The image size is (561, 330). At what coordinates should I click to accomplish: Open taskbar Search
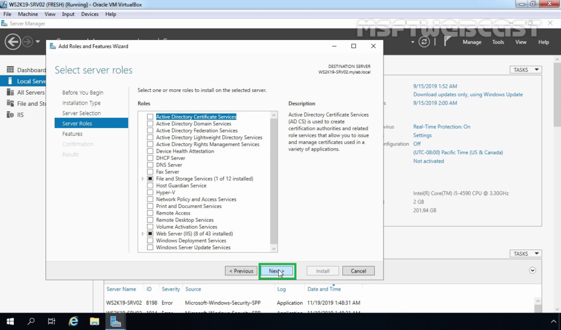click(31, 321)
